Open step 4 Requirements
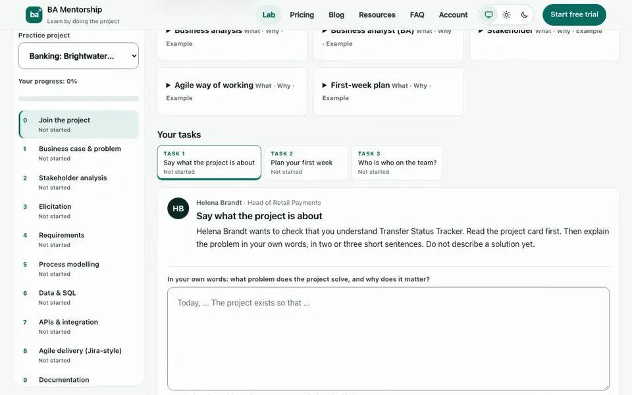The width and height of the screenshot is (632, 395). [x=78, y=240]
